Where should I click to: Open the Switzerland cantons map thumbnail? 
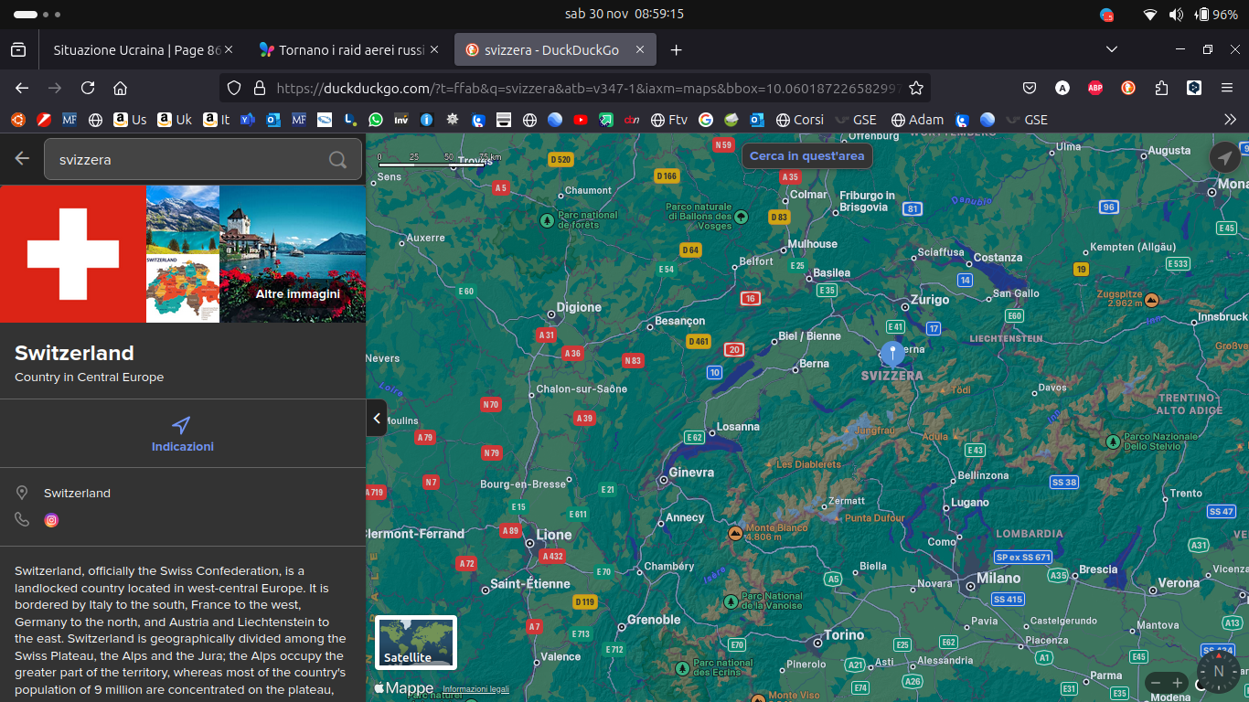tap(183, 289)
